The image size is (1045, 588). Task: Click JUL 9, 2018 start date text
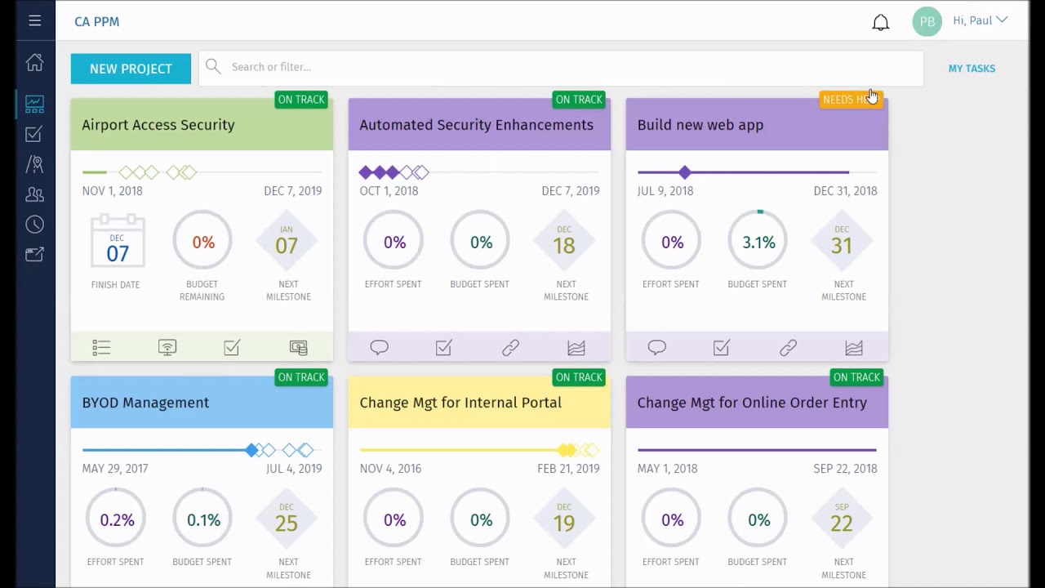pyautogui.click(x=665, y=191)
